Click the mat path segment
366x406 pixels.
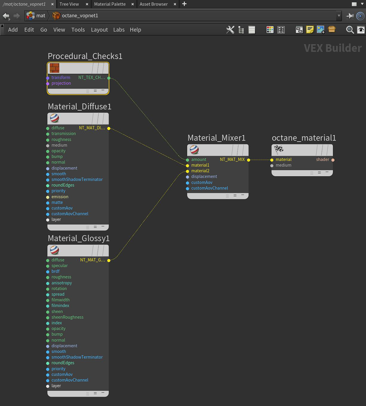pos(37,16)
